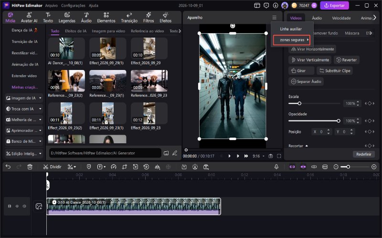
Task: Expand Edição Intelig... section
Action: click(x=23, y=153)
